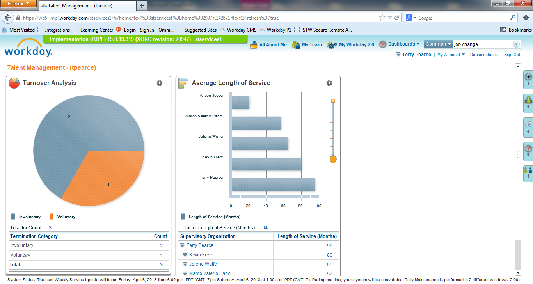
Task: Open the Learning Center bookmark
Action: tap(93, 30)
